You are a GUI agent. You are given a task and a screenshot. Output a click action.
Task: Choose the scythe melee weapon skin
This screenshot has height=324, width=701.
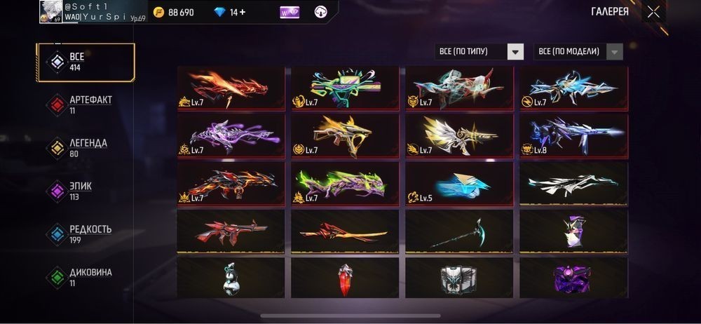point(459,232)
